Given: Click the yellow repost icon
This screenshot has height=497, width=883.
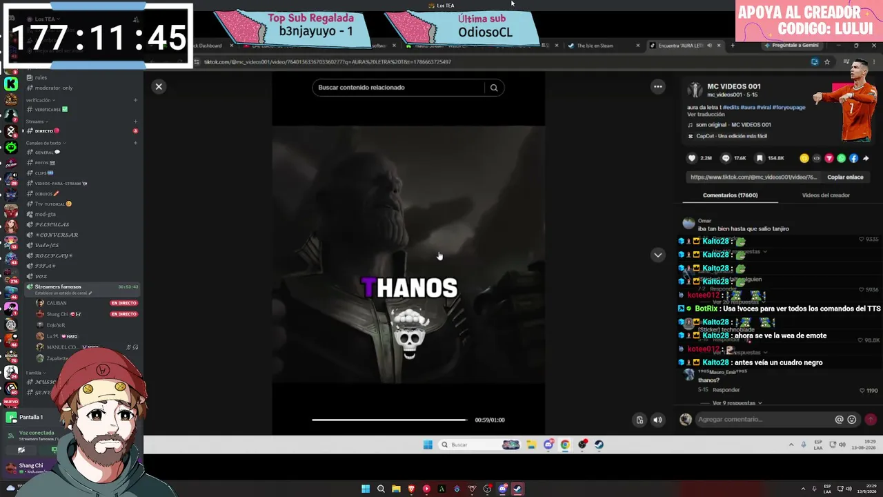Looking at the screenshot, I should (x=804, y=158).
